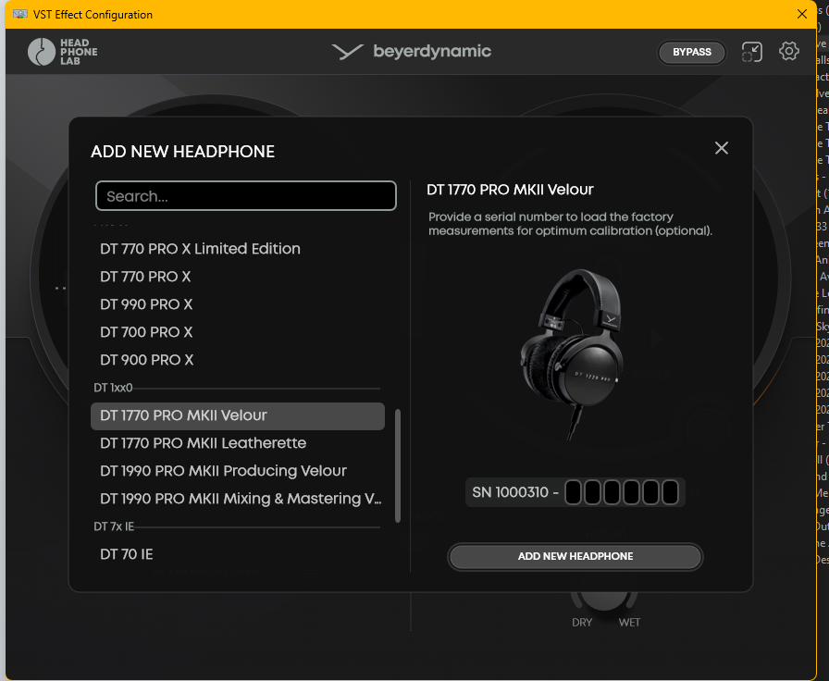Screen dimensions: 829x681
Task: Choose DT 990 PRO X from list
Action: [146, 304]
